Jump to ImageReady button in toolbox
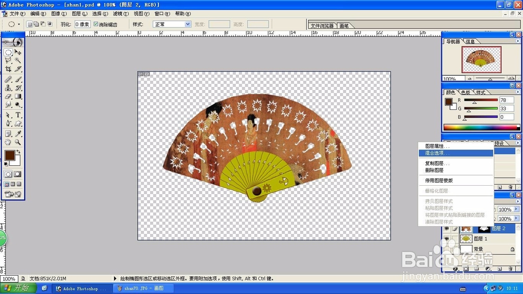Screen dimensions: 523x294 pos(13,194)
